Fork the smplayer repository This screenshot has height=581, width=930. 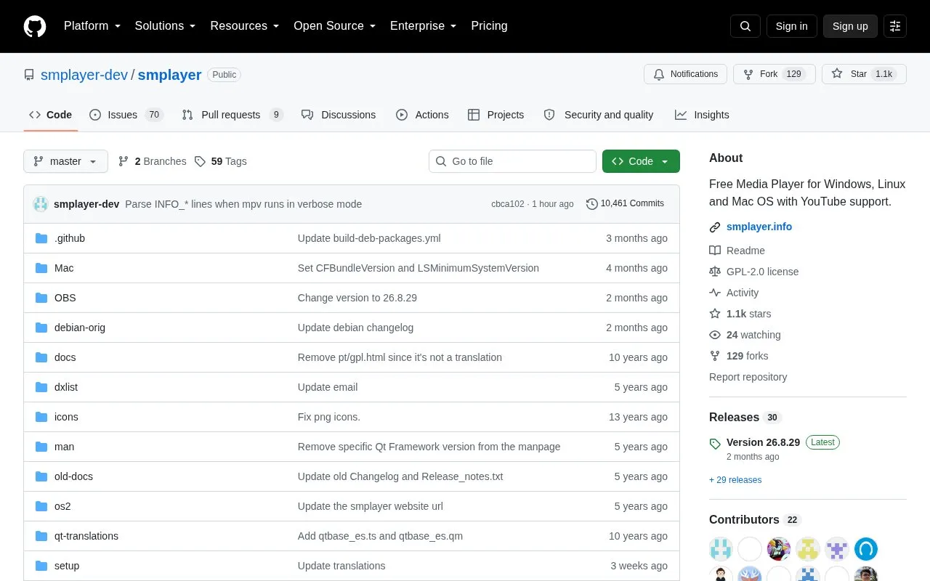point(774,74)
